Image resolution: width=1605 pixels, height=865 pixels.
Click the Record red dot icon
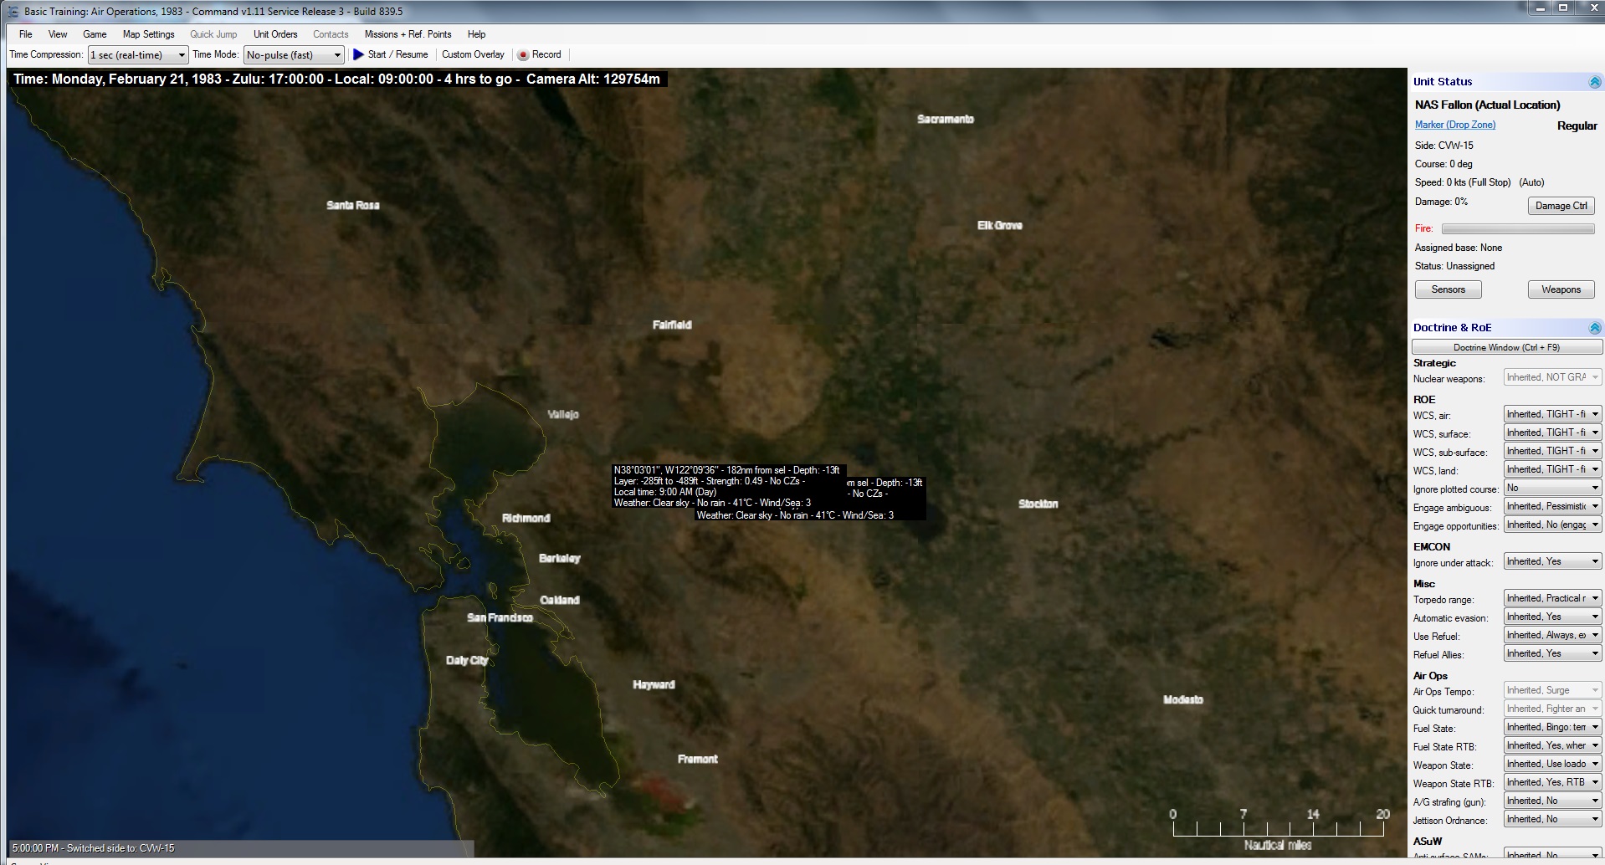(x=523, y=55)
